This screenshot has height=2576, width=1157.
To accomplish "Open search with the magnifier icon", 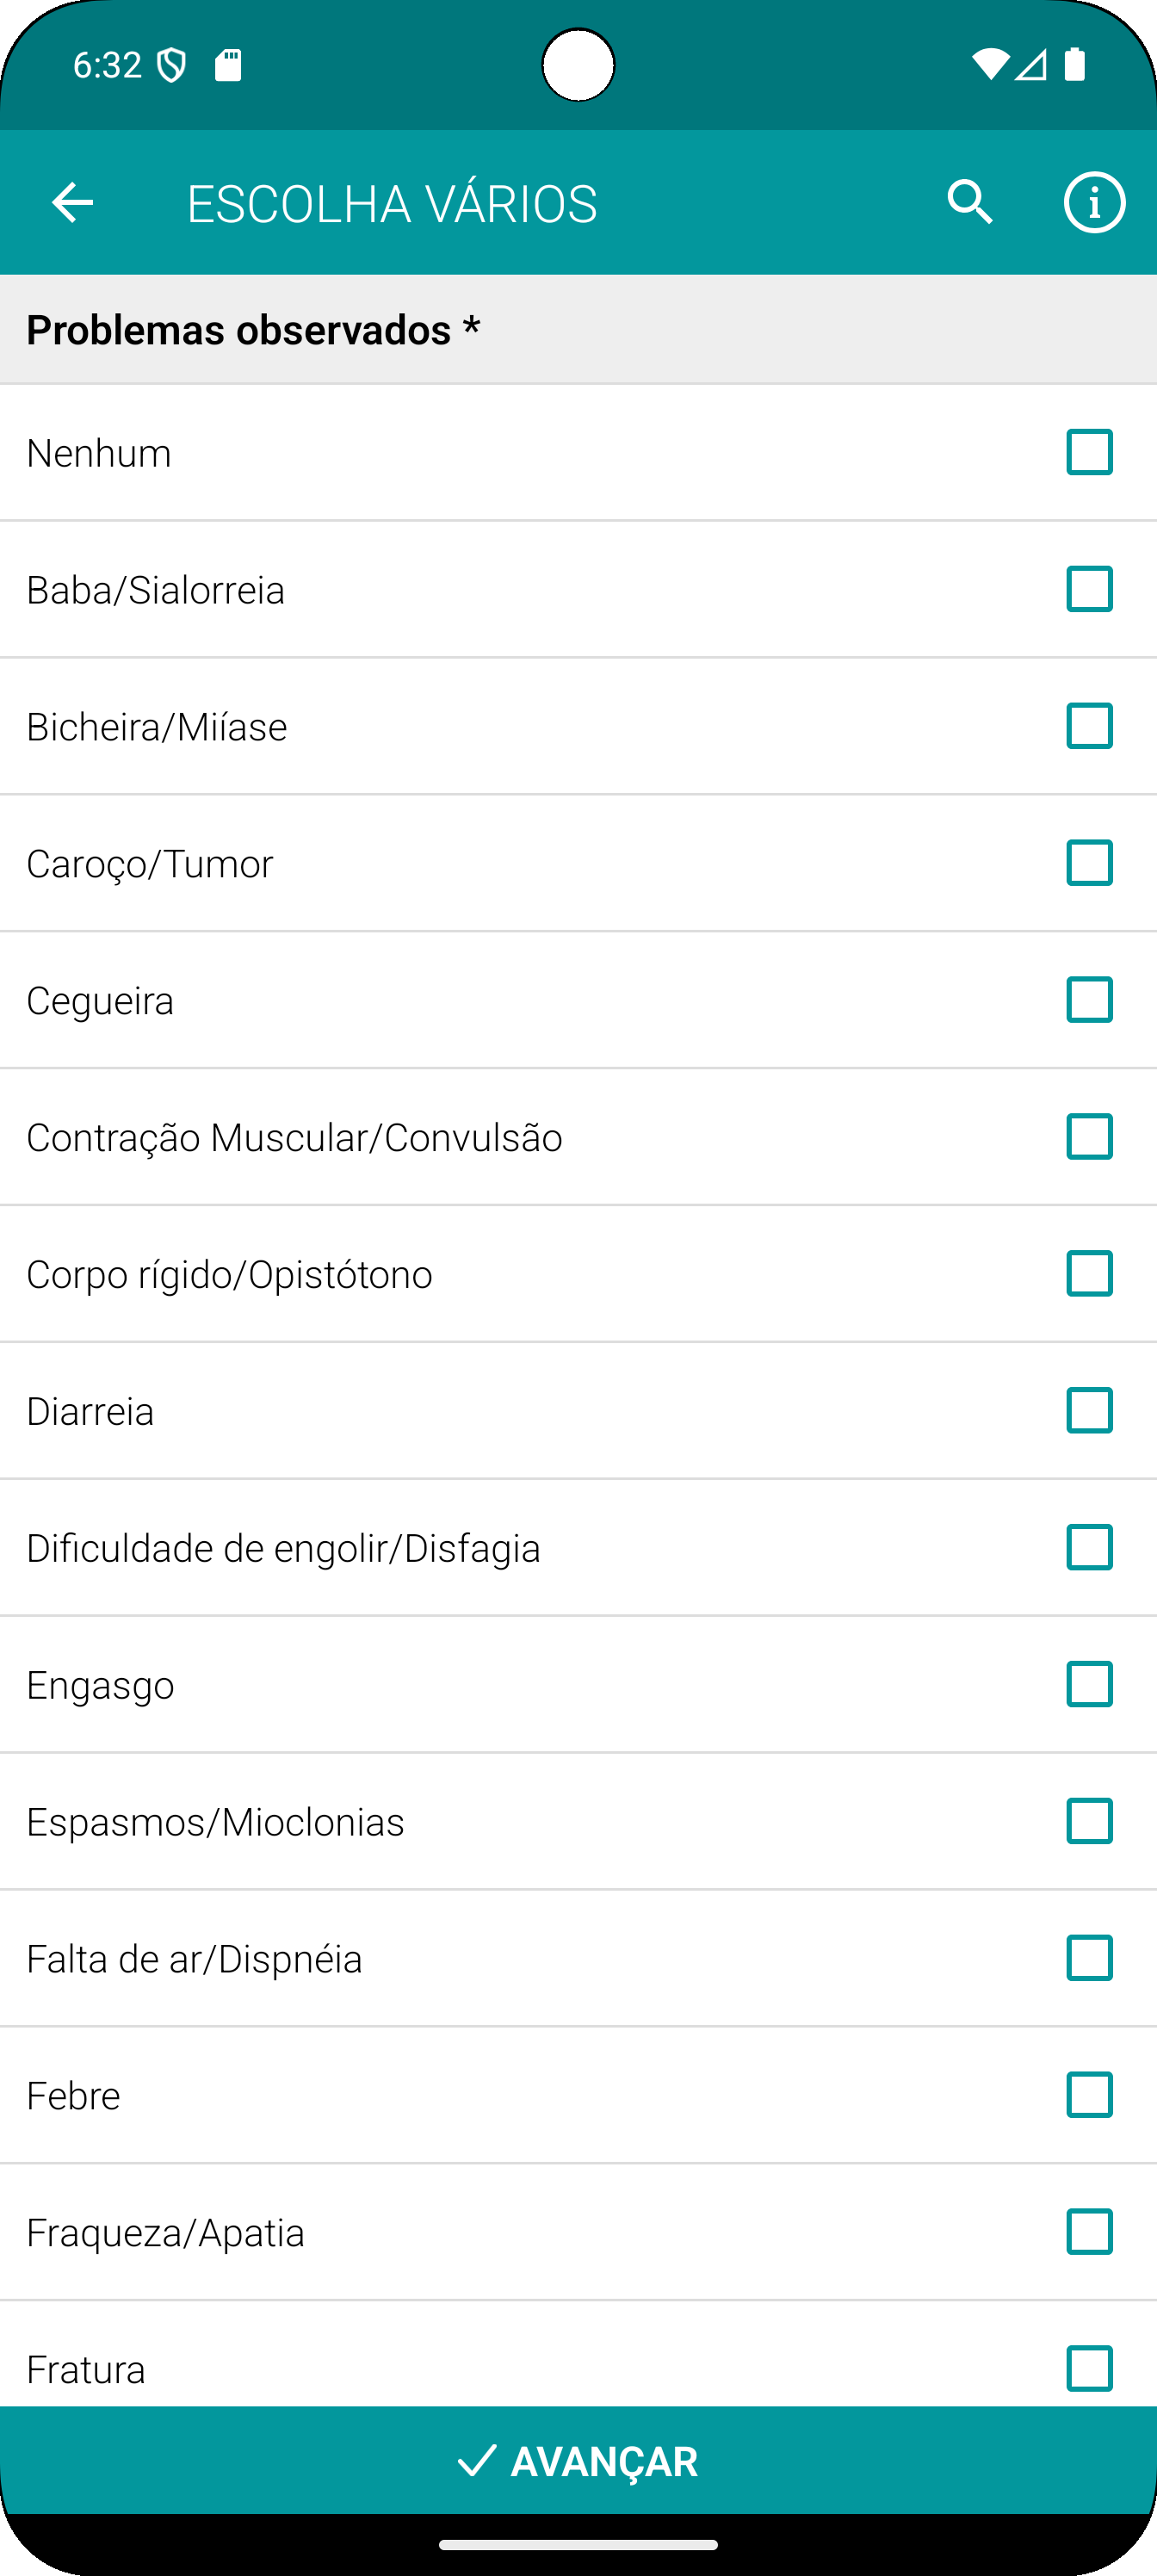I will click(x=970, y=203).
